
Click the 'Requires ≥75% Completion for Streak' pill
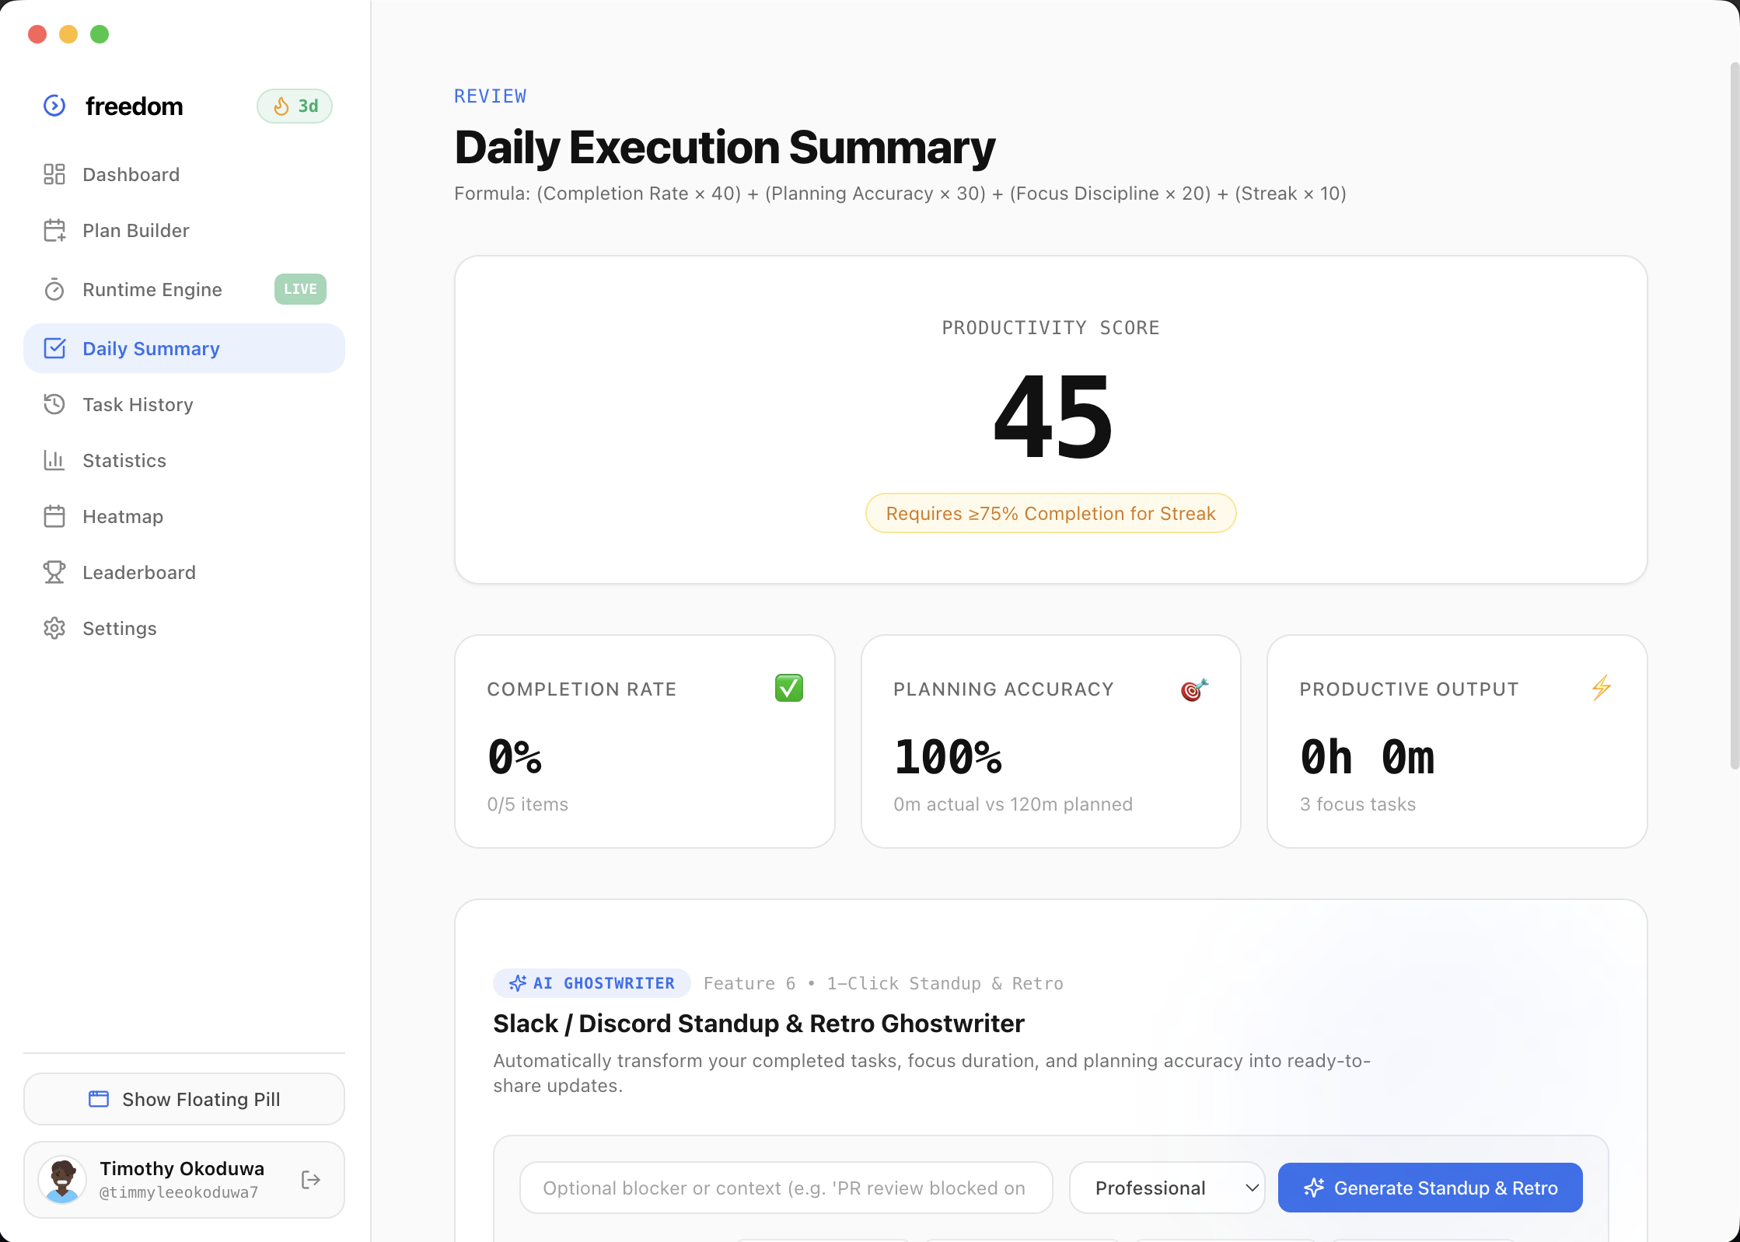click(x=1050, y=513)
